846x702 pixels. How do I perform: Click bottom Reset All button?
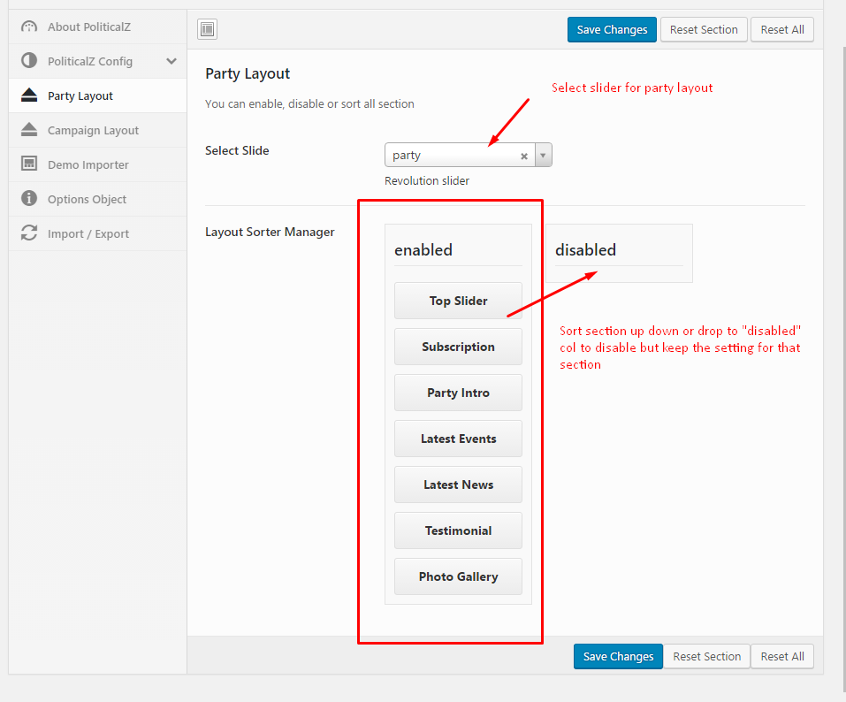781,656
